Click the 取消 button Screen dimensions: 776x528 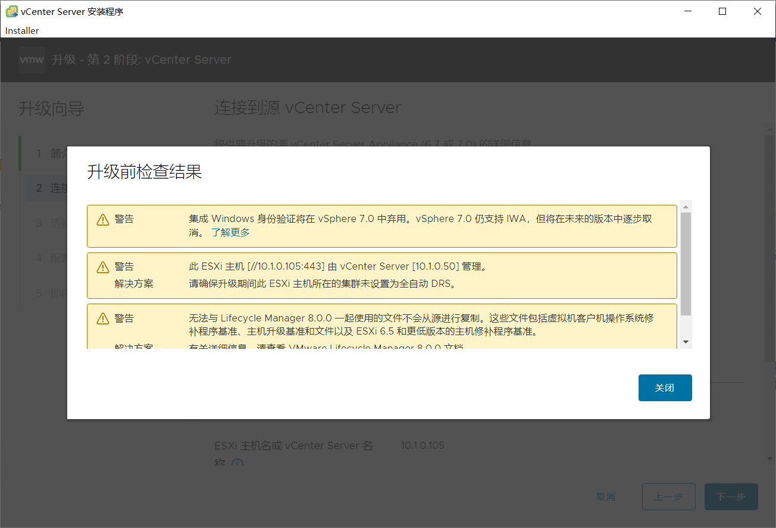click(606, 496)
